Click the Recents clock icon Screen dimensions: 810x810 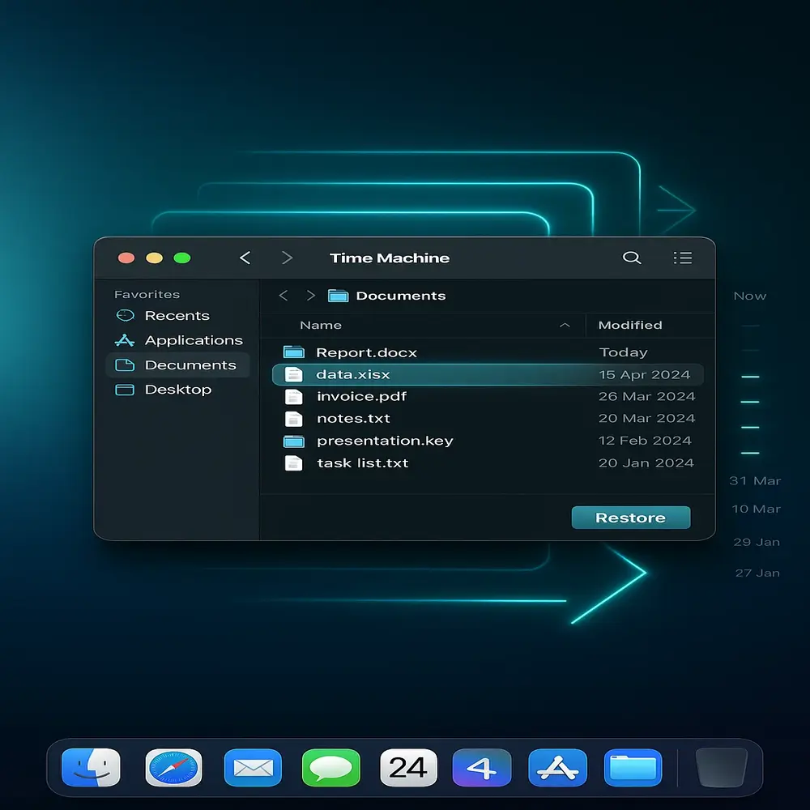[x=125, y=316]
